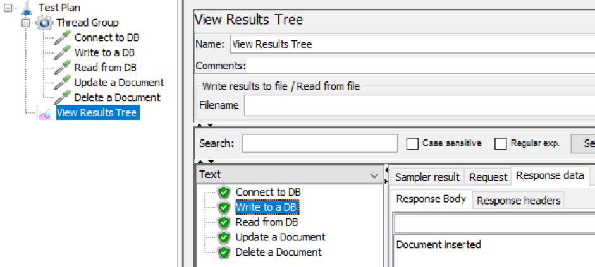Select the Delete a Document sampler in test plan
Screen dimensions: 595x267
pos(117,97)
